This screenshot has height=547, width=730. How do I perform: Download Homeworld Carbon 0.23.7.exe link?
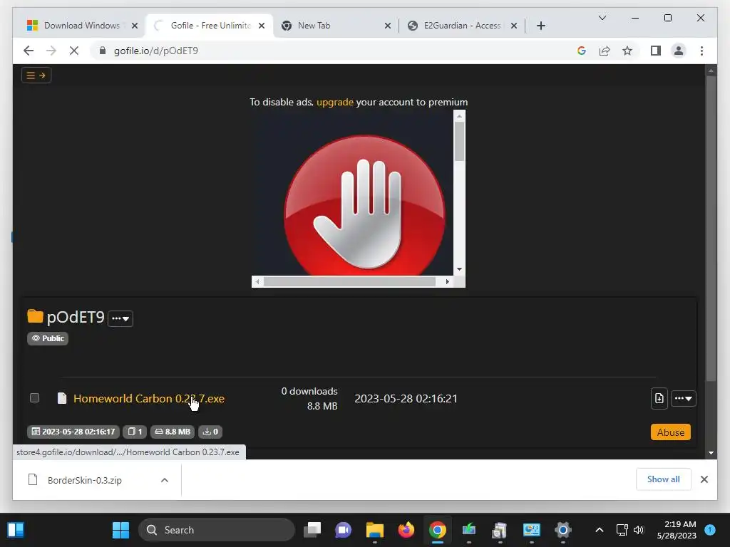149,399
